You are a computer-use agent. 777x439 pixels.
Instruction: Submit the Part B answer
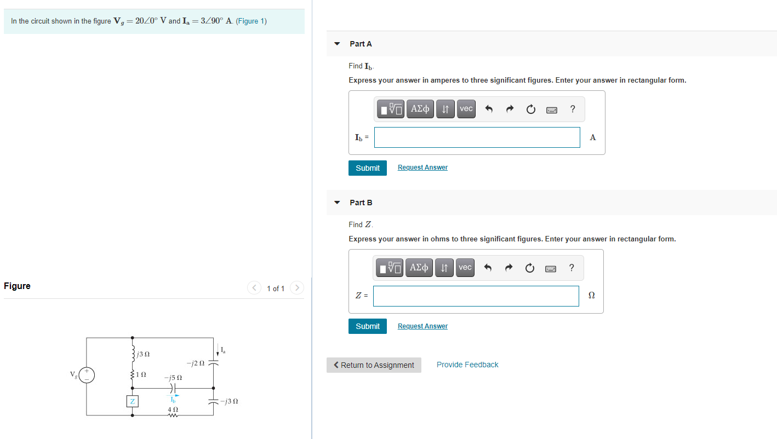(x=368, y=326)
